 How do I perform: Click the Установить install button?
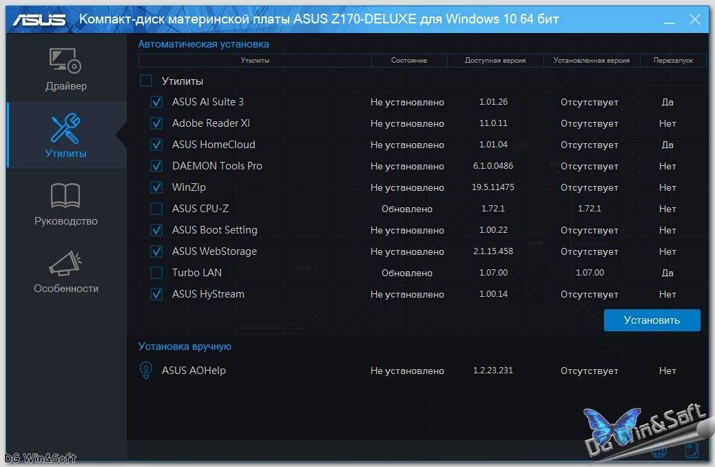652,320
